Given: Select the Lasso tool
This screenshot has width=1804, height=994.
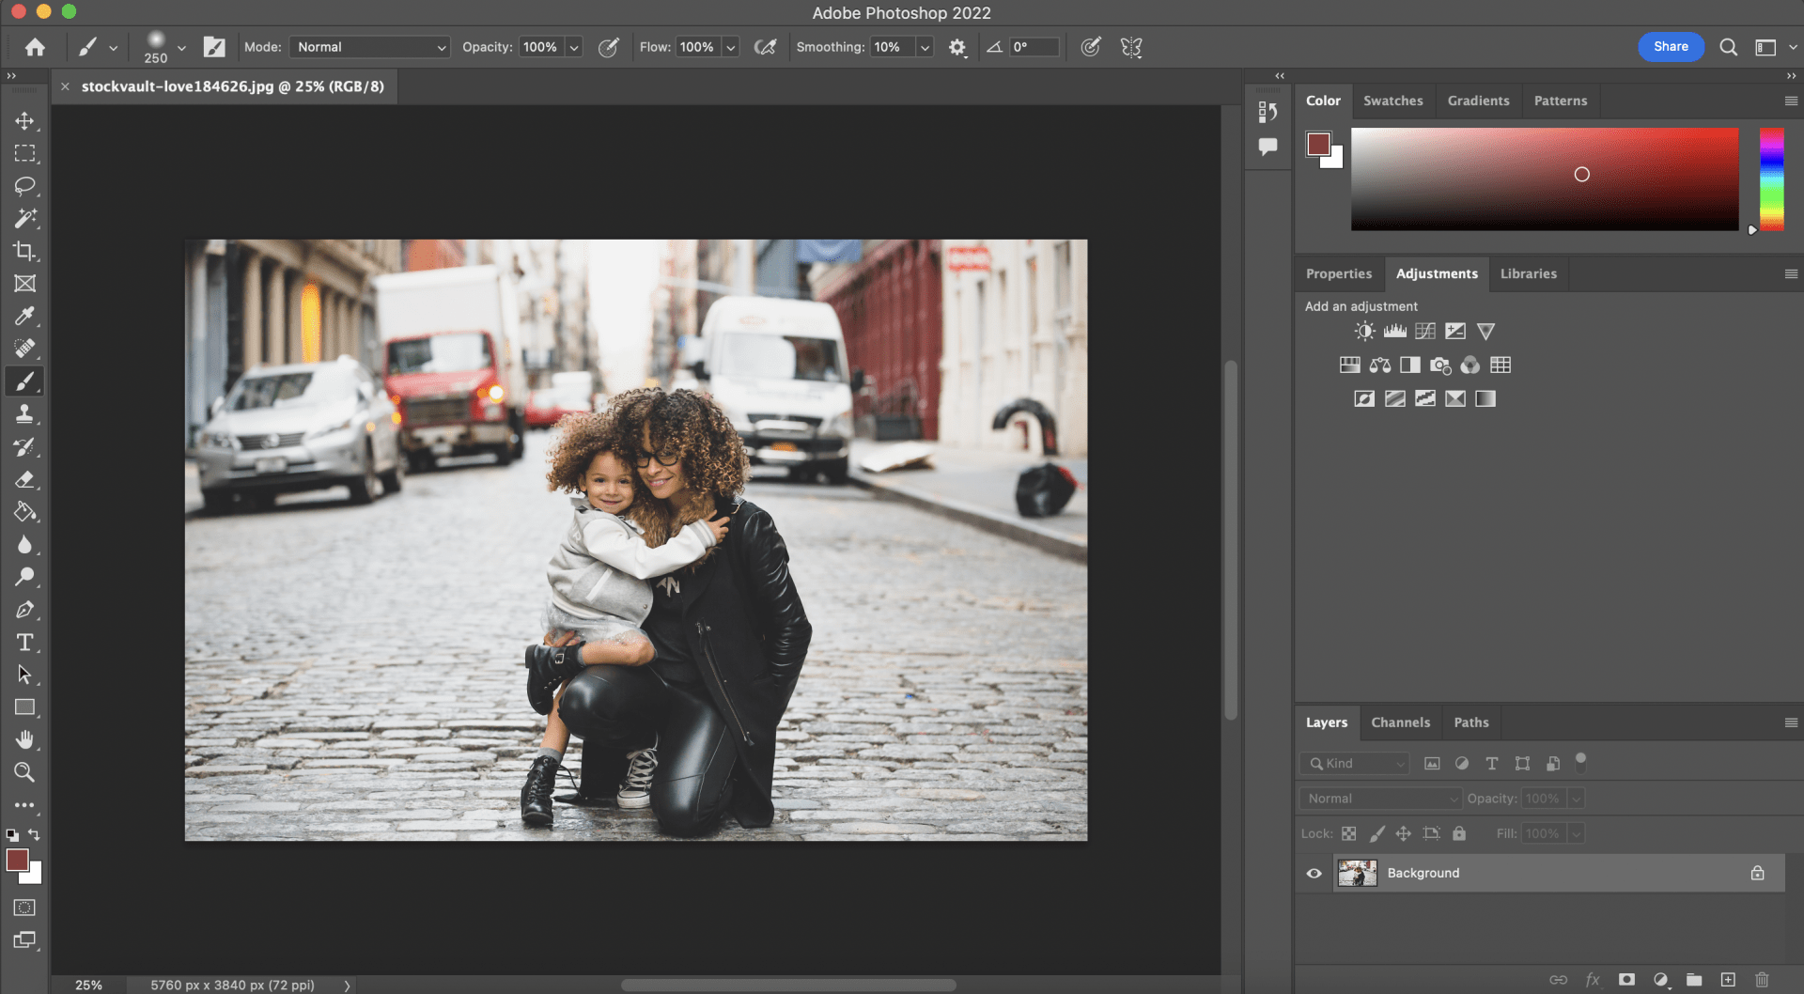Looking at the screenshot, I should click(x=25, y=186).
